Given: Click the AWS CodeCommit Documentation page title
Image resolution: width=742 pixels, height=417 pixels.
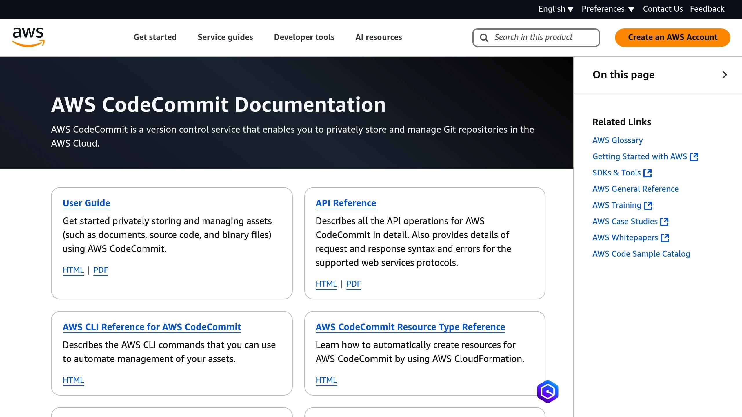Looking at the screenshot, I should click(x=218, y=105).
